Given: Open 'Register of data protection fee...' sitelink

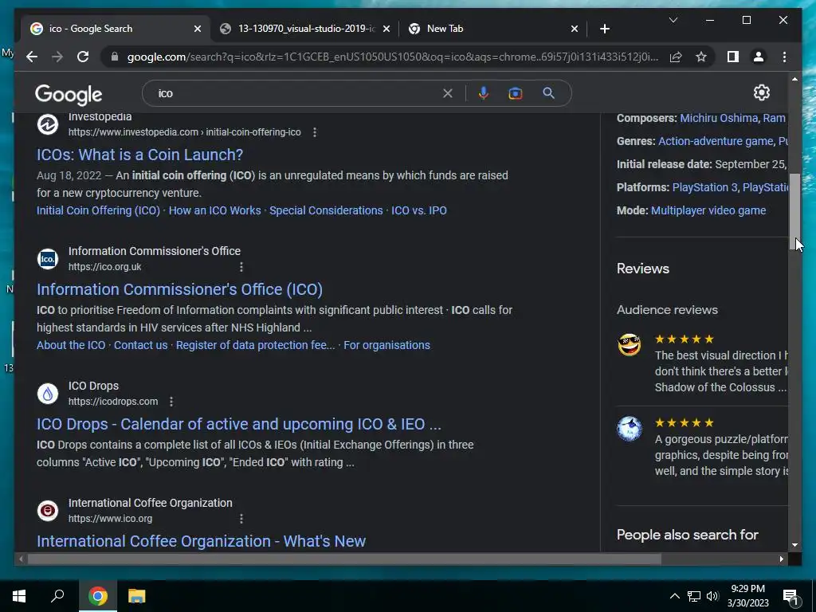Looking at the screenshot, I should tap(255, 345).
